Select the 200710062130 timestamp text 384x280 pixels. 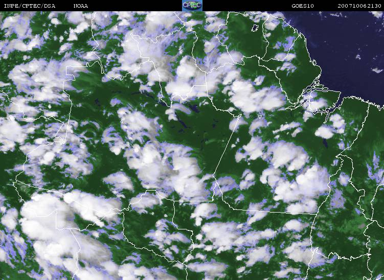[359, 6]
